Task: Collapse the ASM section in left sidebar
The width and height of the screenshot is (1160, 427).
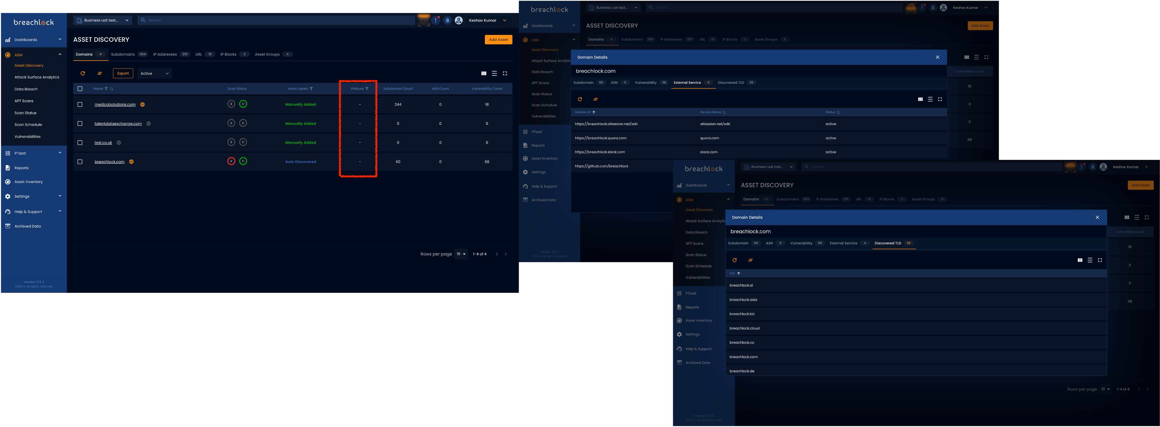Action: tap(60, 55)
